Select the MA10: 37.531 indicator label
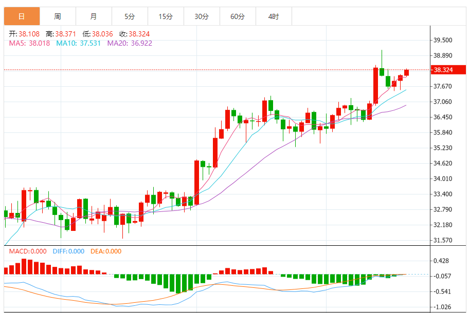 click(78, 43)
